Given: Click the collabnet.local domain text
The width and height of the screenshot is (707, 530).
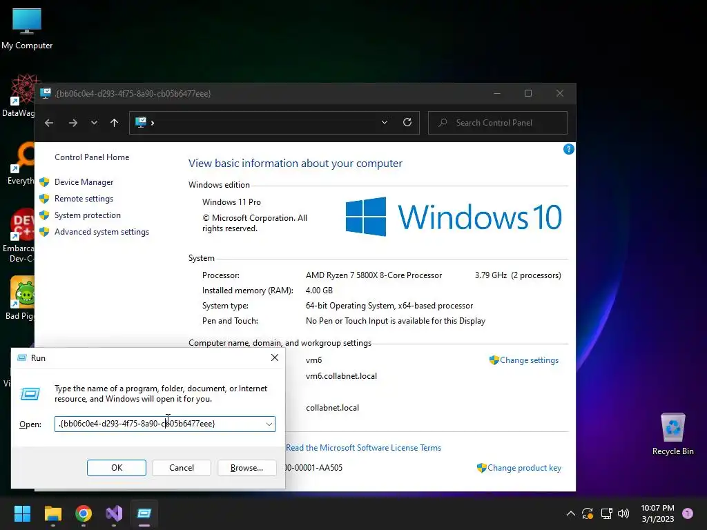Looking at the screenshot, I should [x=332, y=408].
